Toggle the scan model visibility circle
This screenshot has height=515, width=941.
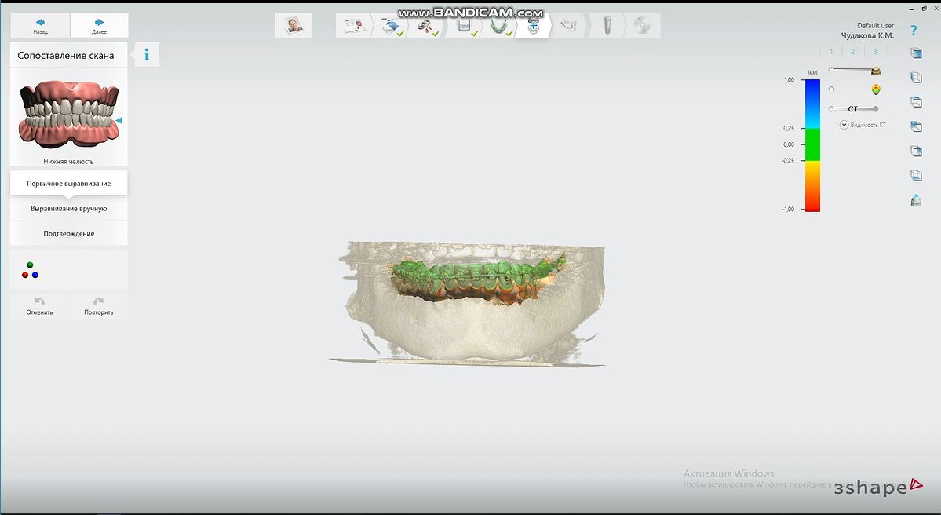[831, 70]
